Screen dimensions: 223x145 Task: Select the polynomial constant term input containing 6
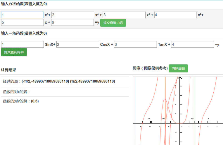click(x=72, y=22)
